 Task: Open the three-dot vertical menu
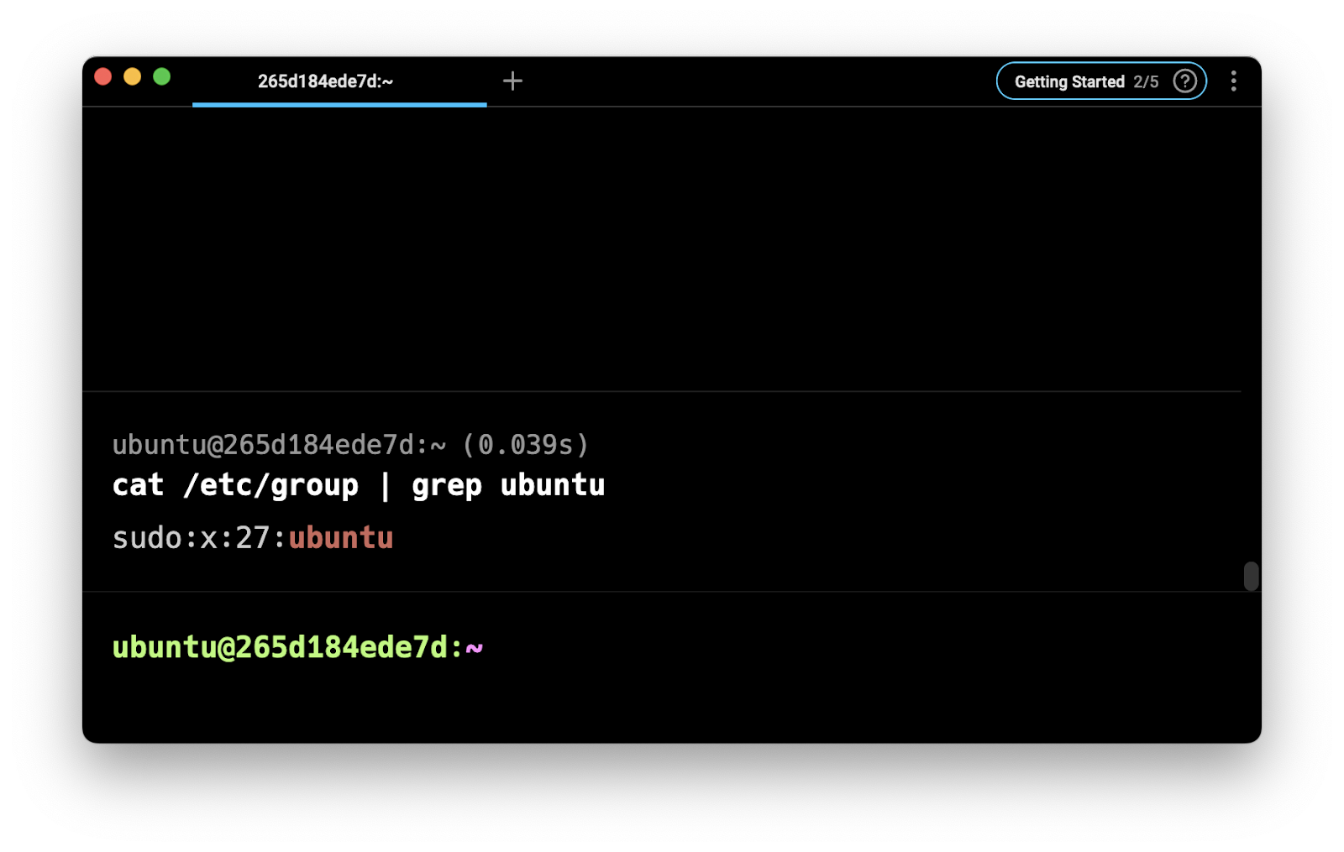1233,81
